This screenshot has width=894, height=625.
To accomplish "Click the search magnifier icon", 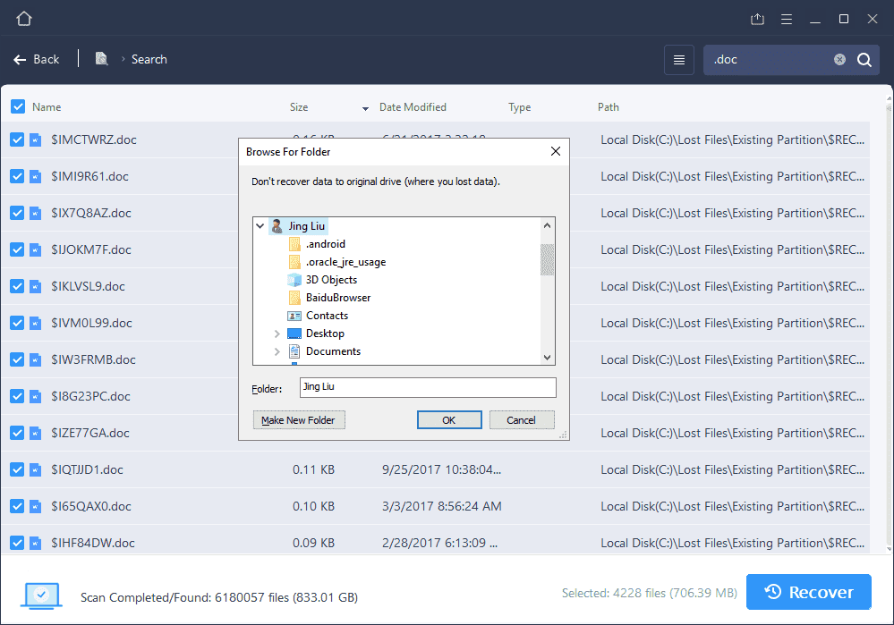I will [x=864, y=59].
